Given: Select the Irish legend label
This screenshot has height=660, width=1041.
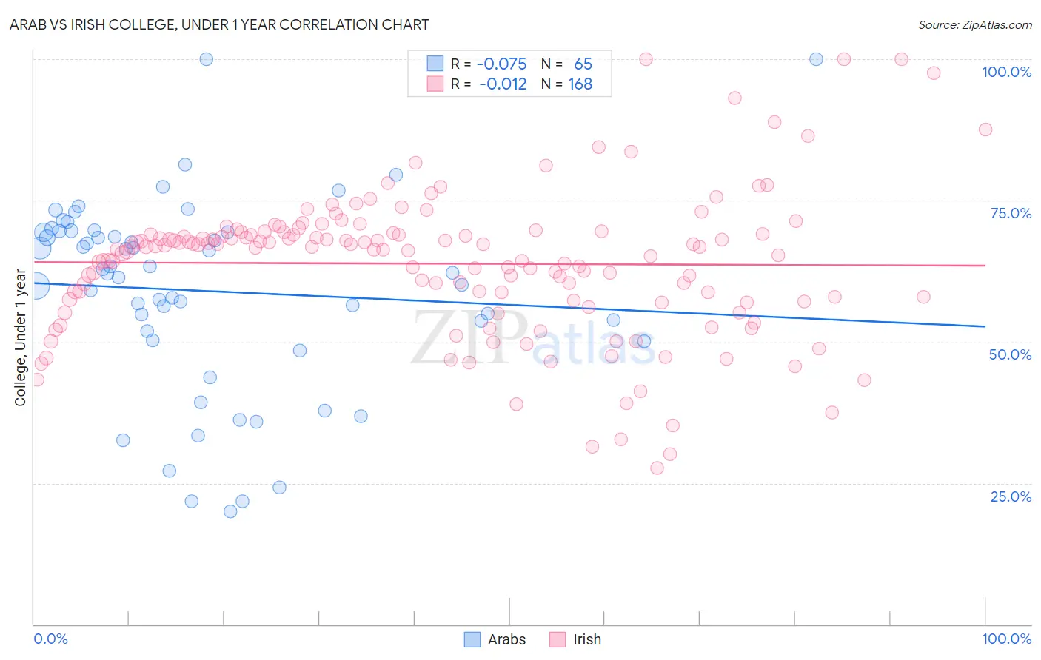Looking at the screenshot, I should coord(587,639).
